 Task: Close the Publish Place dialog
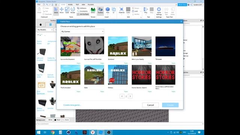(x=181, y=22)
